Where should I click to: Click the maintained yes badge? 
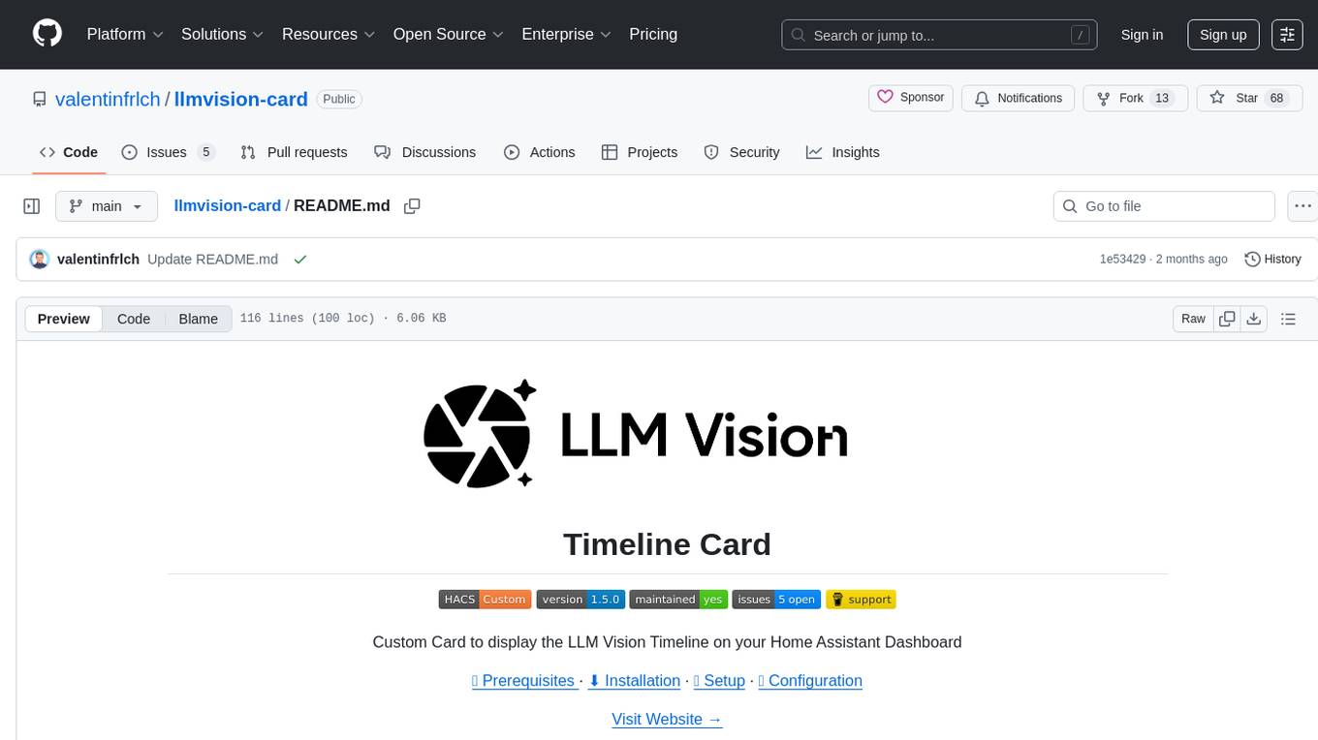click(678, 600)
